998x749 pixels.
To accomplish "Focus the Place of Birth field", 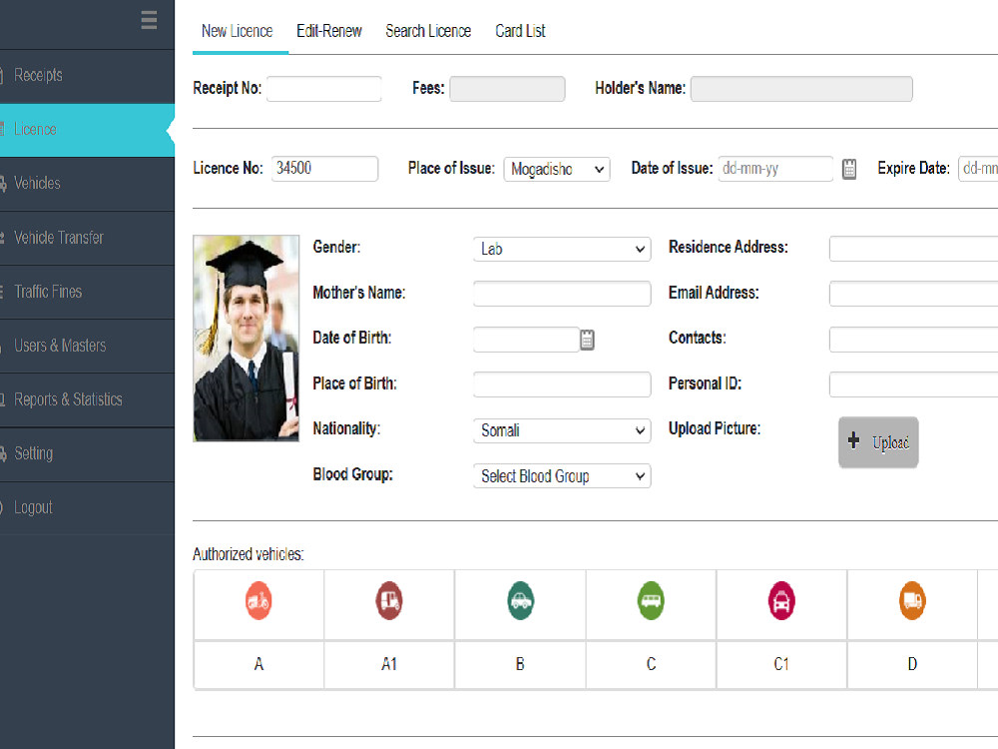I will pyautogui.click(x=562, y=384).
